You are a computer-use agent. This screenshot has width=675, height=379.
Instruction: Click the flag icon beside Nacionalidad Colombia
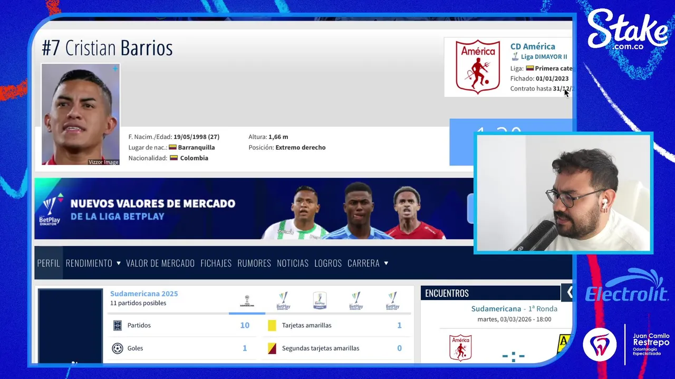click(173, 158)
